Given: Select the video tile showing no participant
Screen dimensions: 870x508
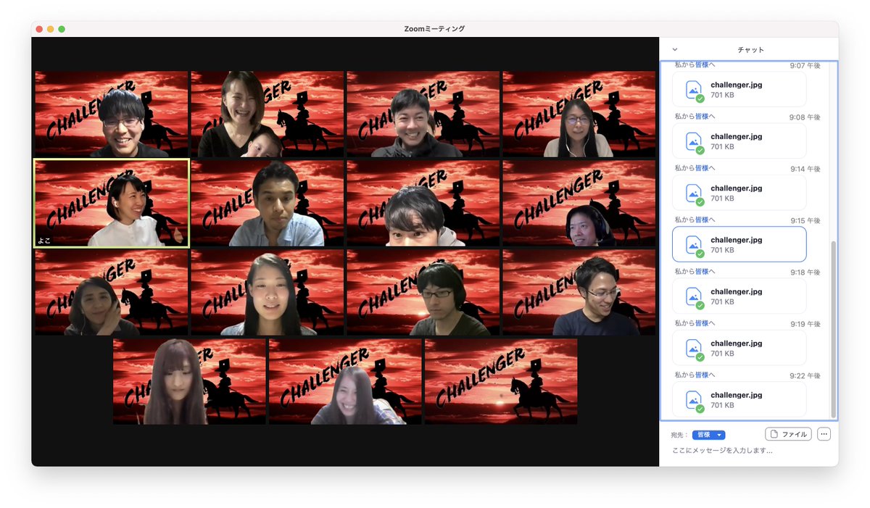Looking at the screenshot, I should pyautogui.click(x=501, y=381).
